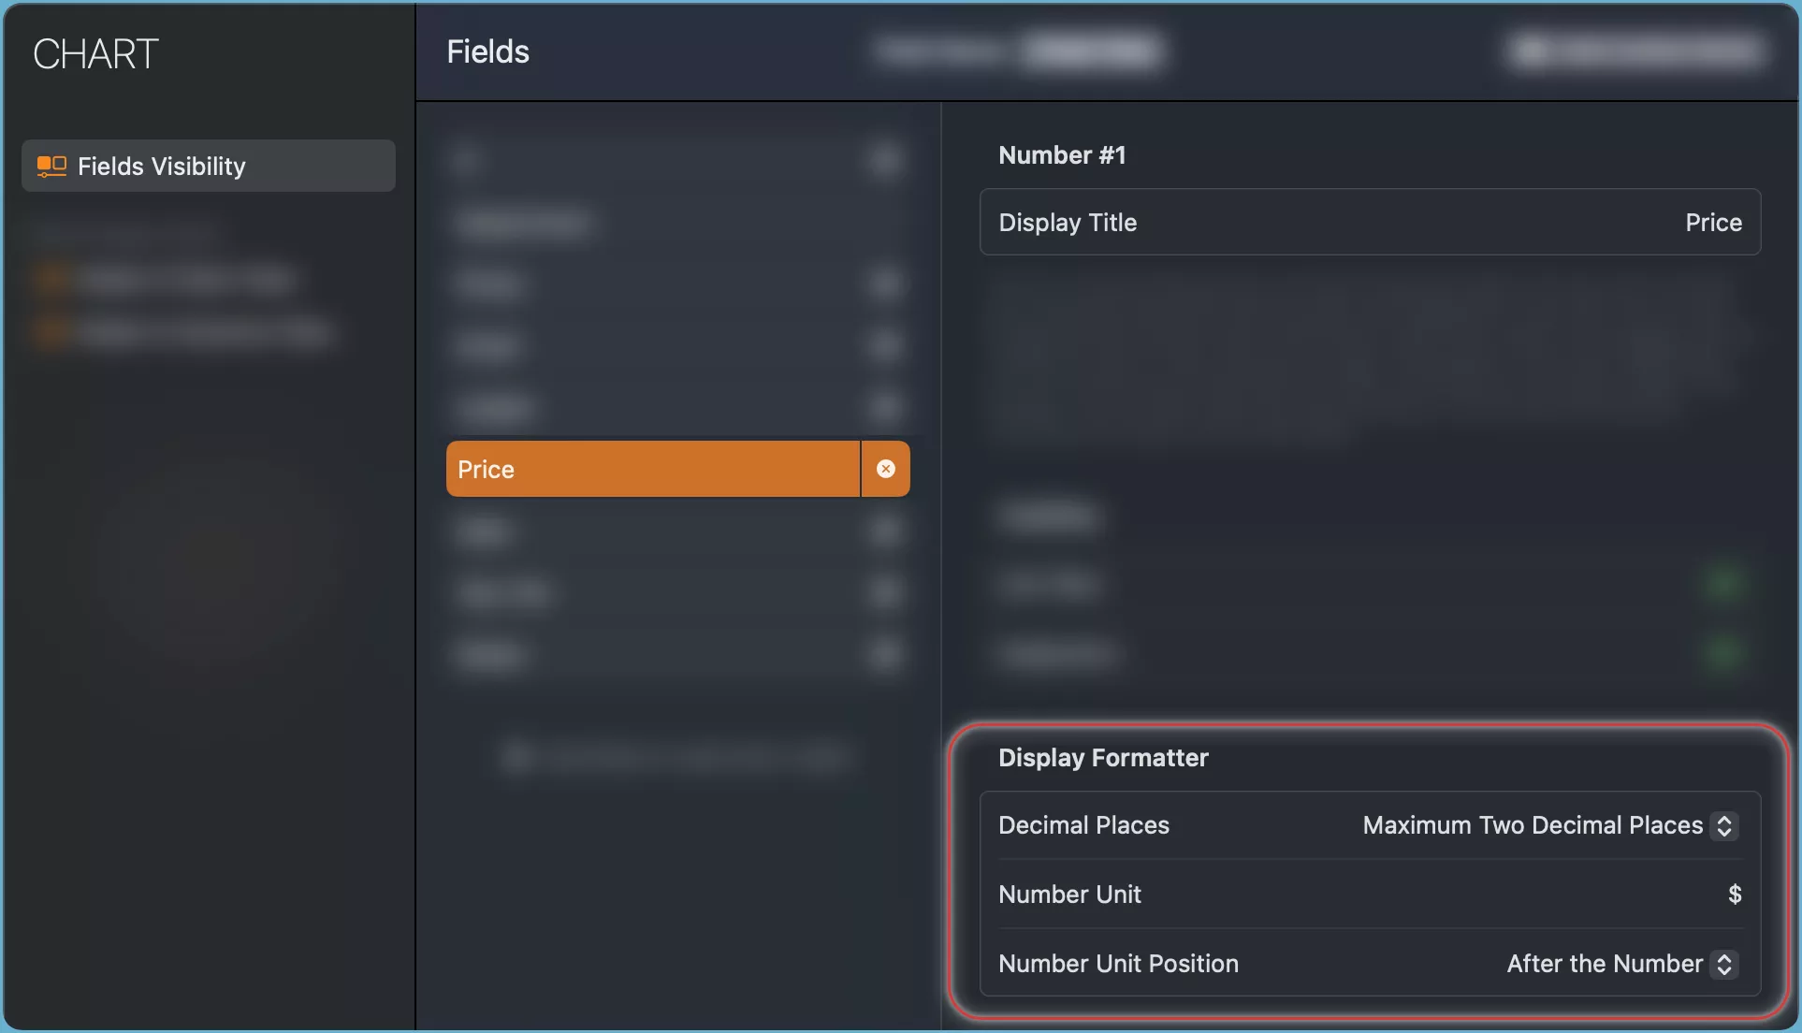Click blurred round icon on row above Price

click(885, 407)
